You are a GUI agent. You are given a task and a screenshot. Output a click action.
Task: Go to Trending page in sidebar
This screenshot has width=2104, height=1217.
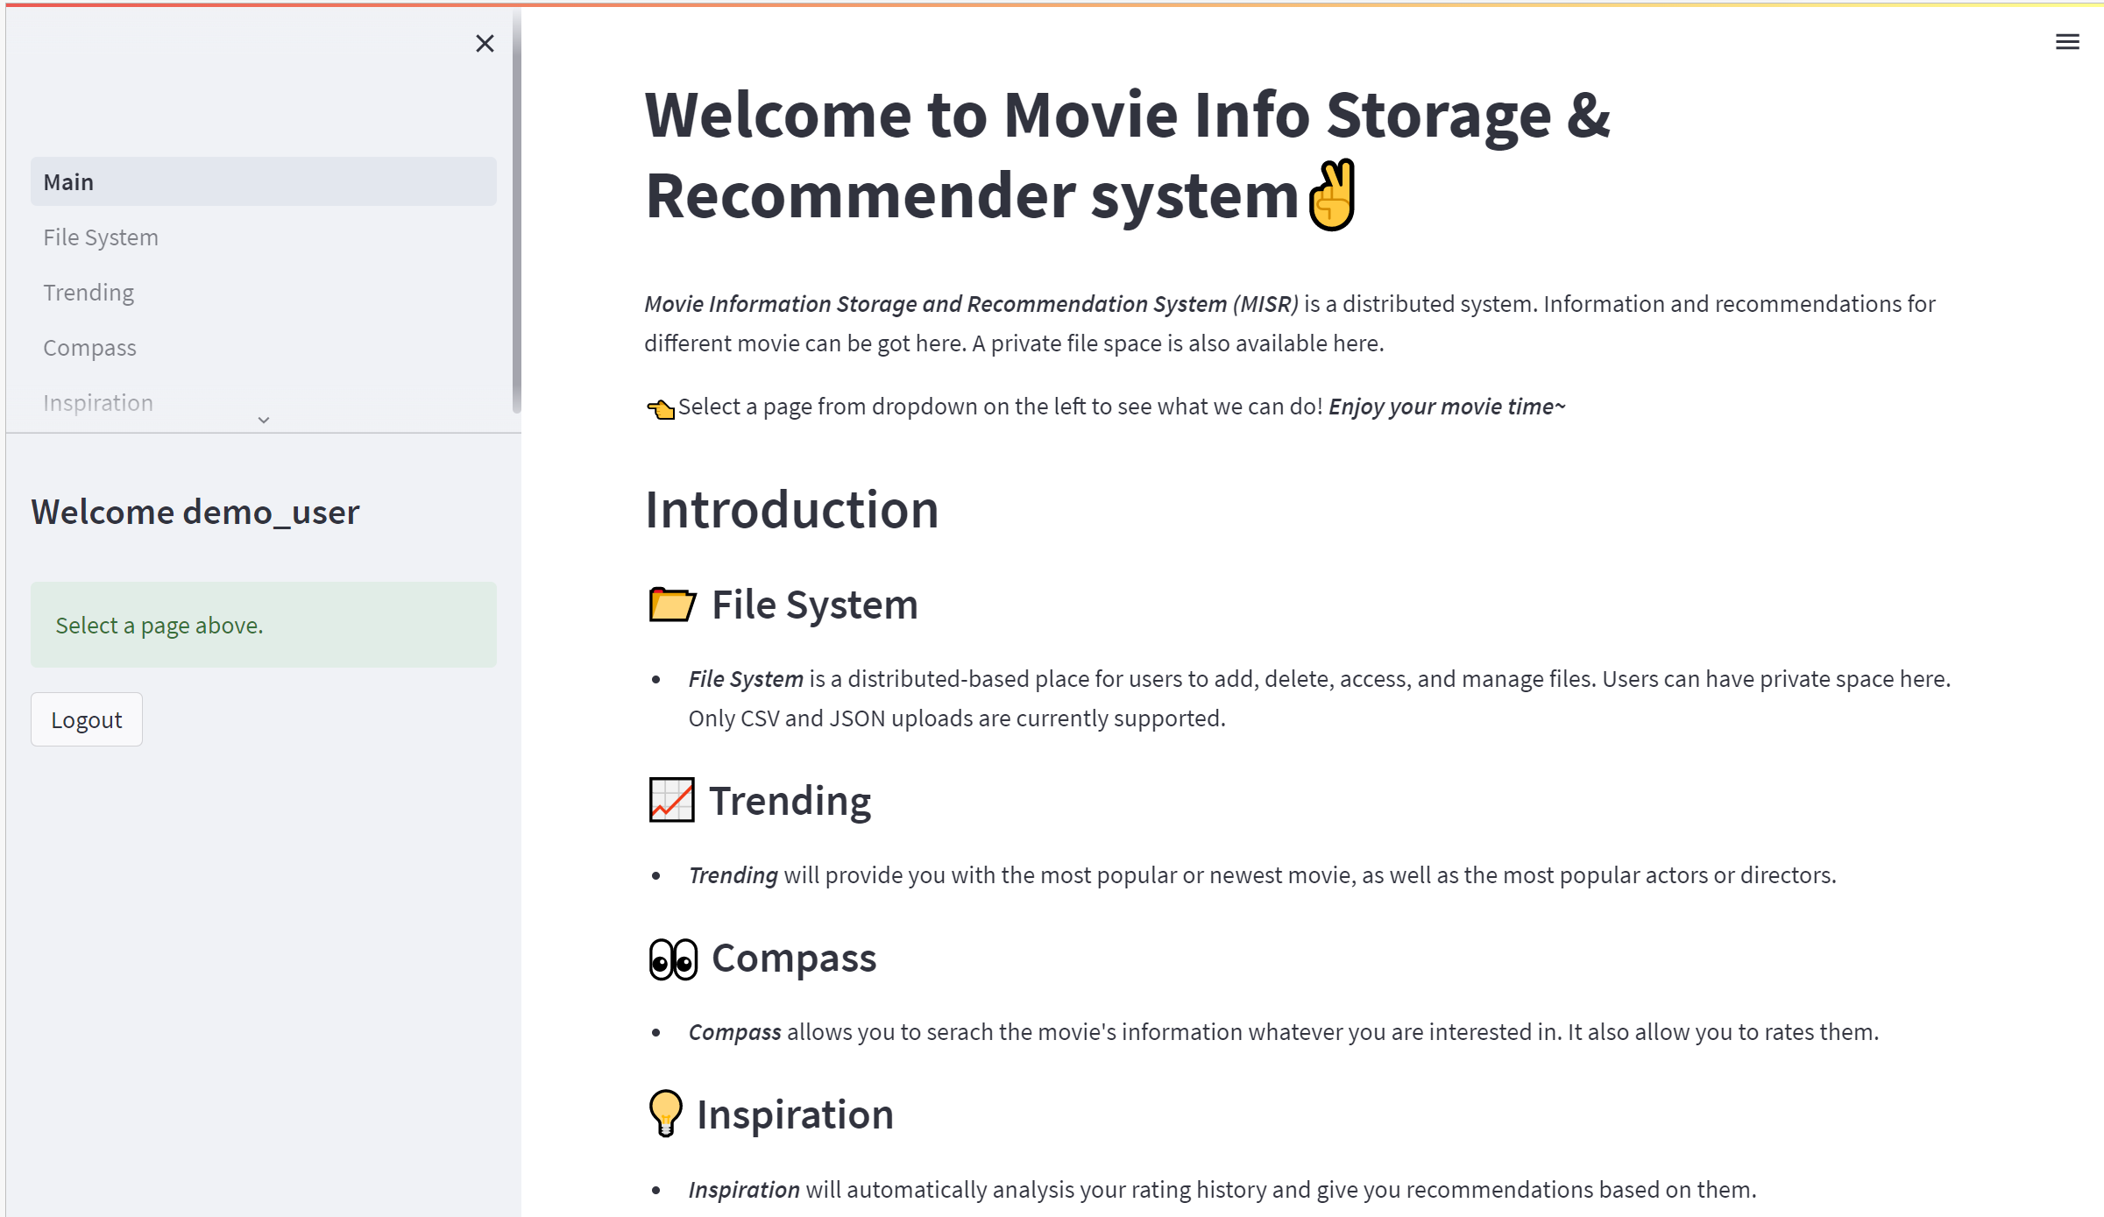[89, 293]
